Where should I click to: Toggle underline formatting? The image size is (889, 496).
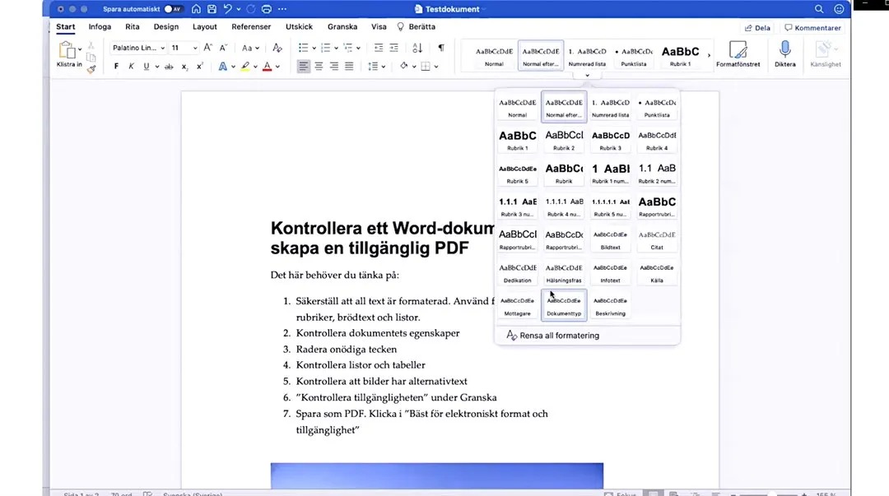pos(147,66)
